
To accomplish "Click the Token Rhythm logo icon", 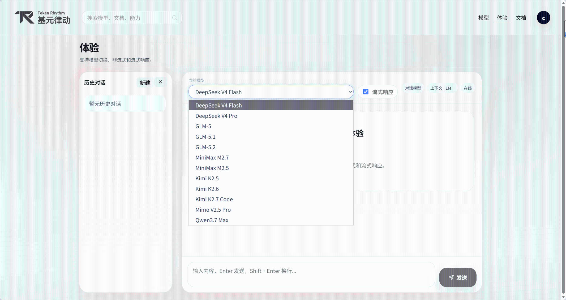I will point(24,17).
